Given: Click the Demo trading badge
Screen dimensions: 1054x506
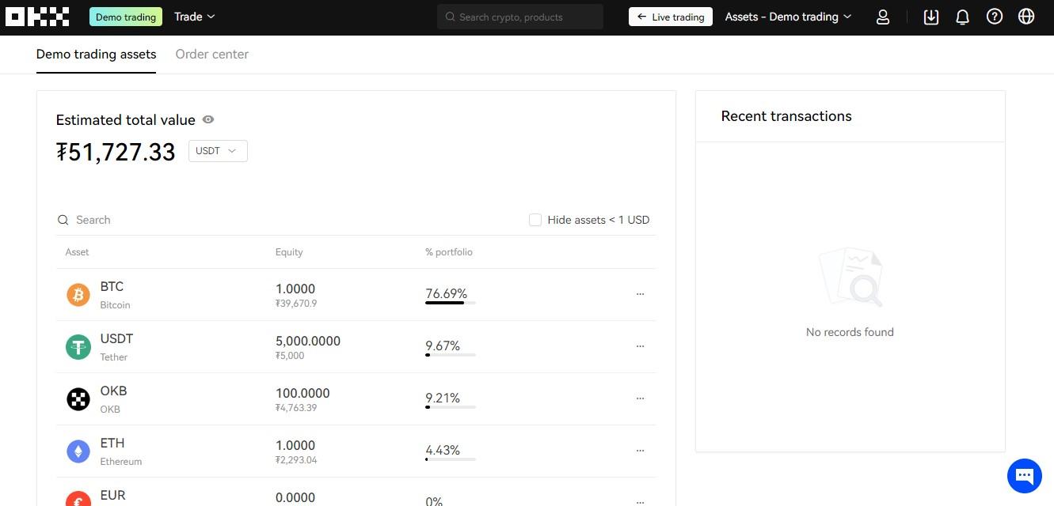Looking at the screenshot, I should 126,17.
